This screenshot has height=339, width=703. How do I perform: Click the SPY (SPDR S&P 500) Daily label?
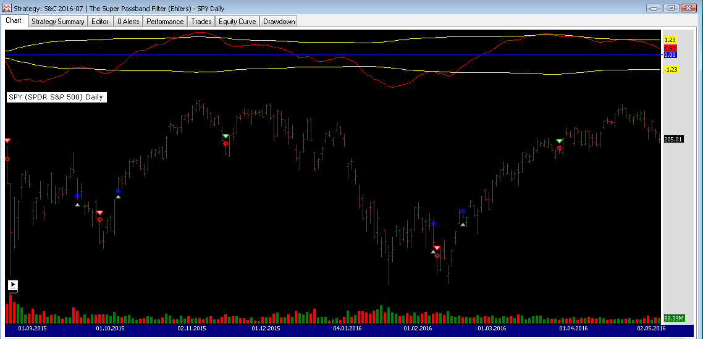(x=56, y=98)
